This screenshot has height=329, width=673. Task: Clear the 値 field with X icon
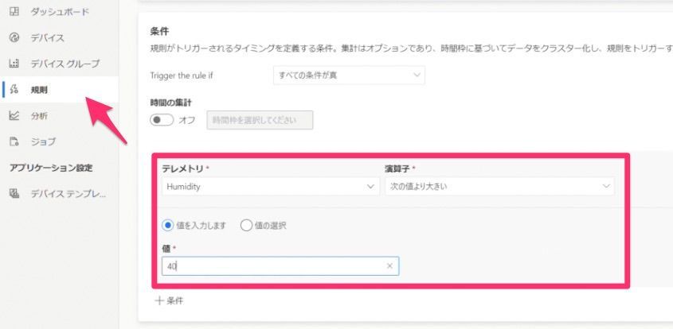pyautogui.click(x=389, y=266)
